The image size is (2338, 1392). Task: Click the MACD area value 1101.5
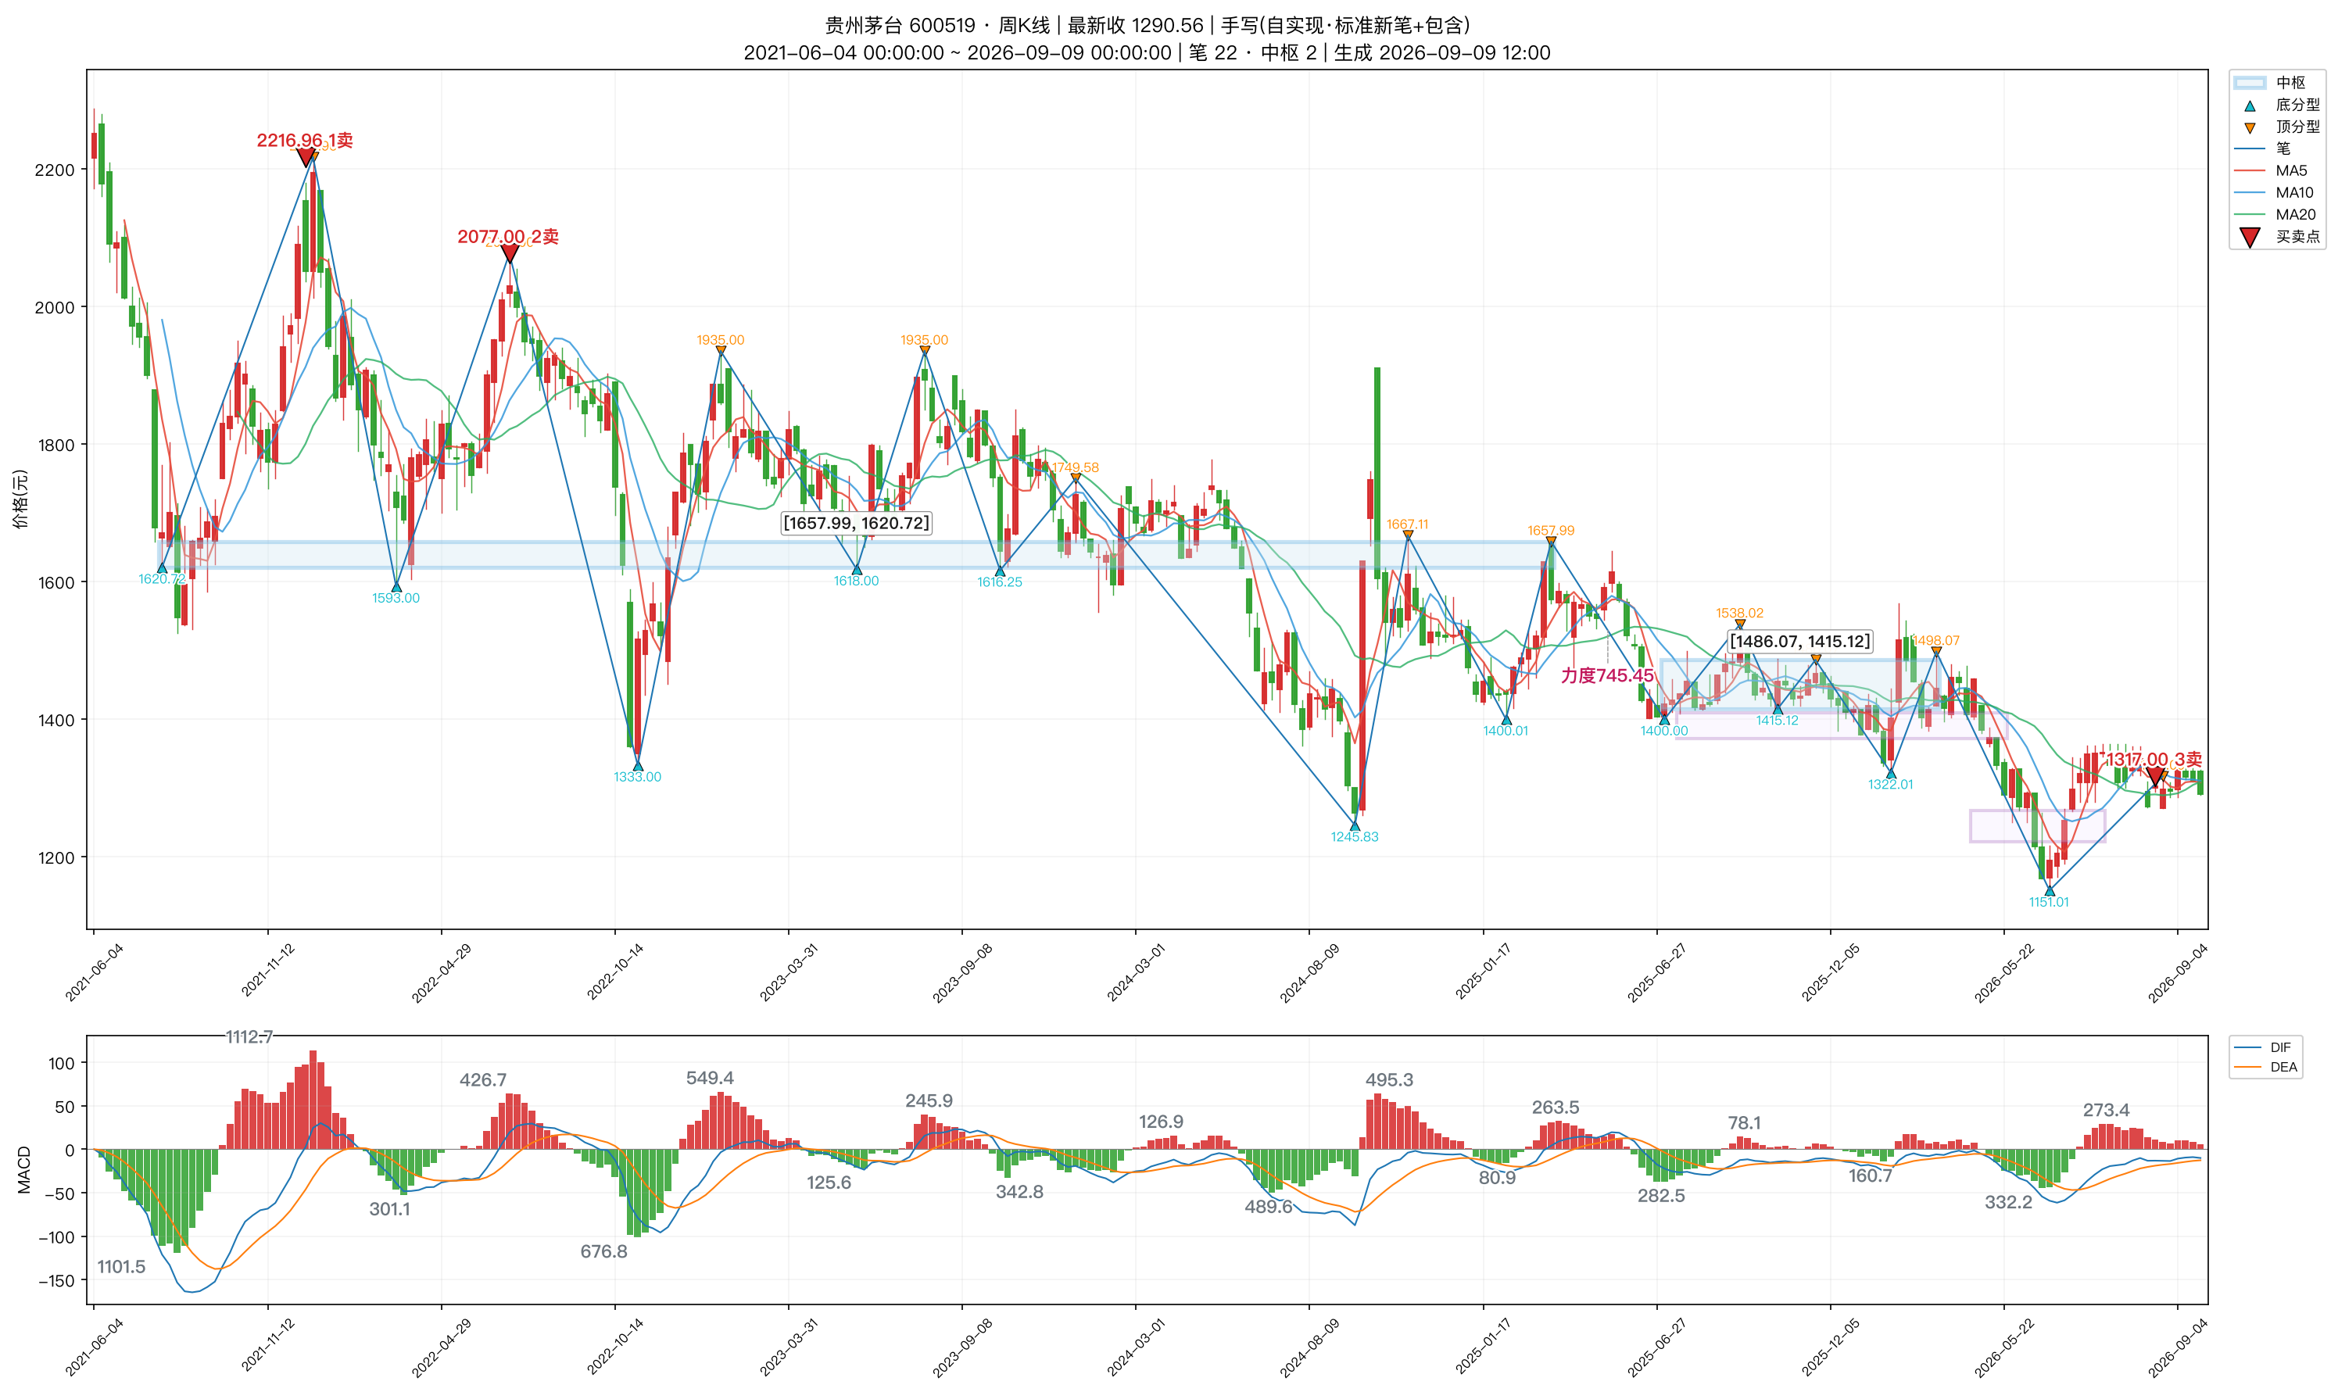[x=121, y=1266]
